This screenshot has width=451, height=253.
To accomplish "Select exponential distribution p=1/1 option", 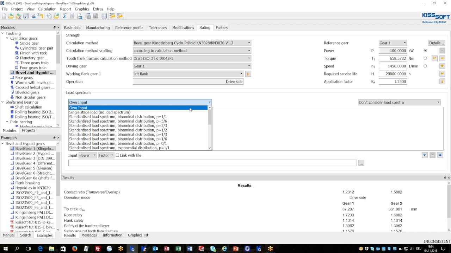I will click(119, 148).
